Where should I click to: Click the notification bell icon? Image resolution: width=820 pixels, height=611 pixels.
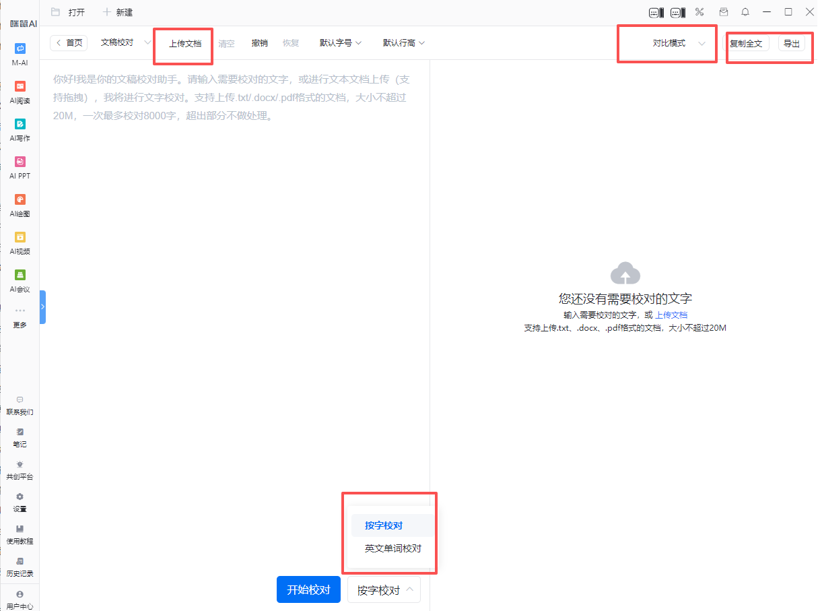(745, 12)
